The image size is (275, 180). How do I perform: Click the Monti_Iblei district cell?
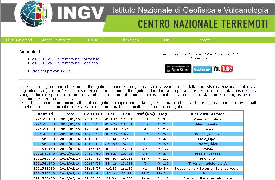[208, 144]
